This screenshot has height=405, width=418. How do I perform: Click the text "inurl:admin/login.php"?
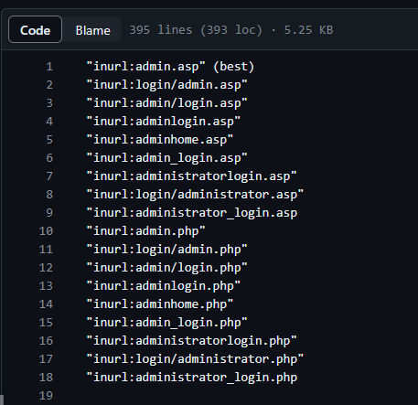tap(166, 268)
